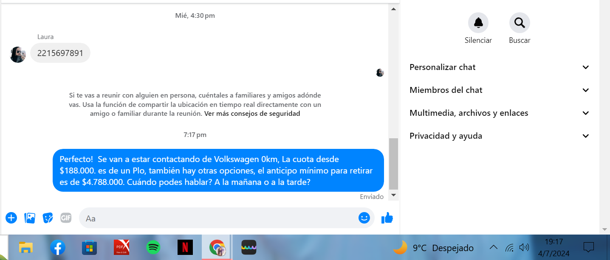
Task: Open the sticker picker icon
Action: 48,218
